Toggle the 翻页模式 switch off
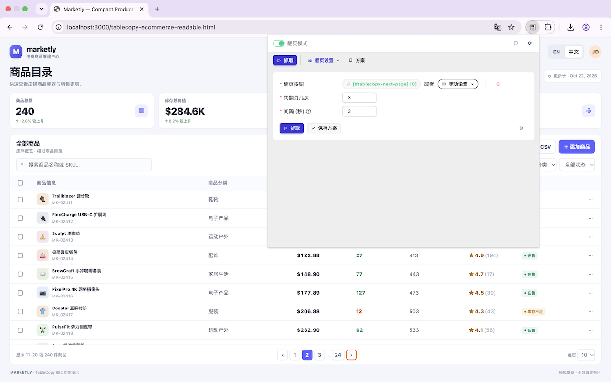Screen dimensions: 611x382 (x=279, y=43)
